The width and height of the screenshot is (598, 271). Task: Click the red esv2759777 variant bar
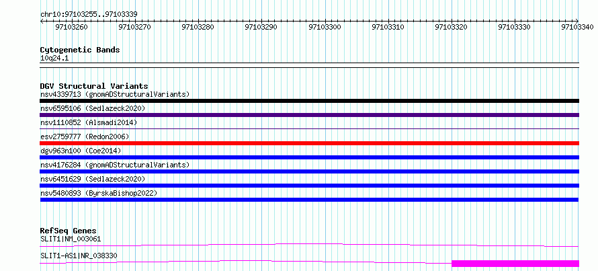coord(310,143)
